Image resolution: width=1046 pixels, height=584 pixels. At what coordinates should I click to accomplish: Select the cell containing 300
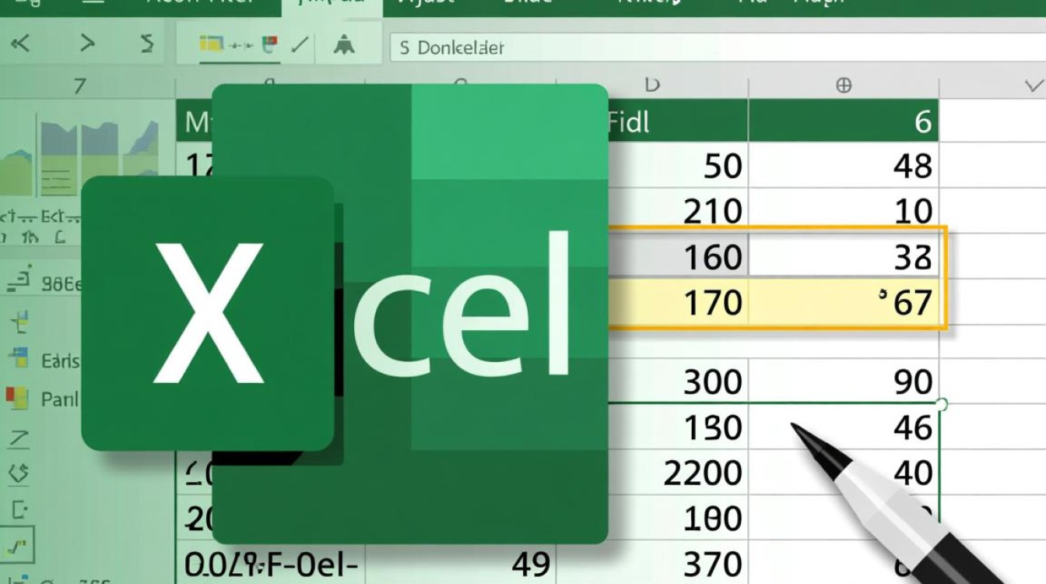coord(678,382)
